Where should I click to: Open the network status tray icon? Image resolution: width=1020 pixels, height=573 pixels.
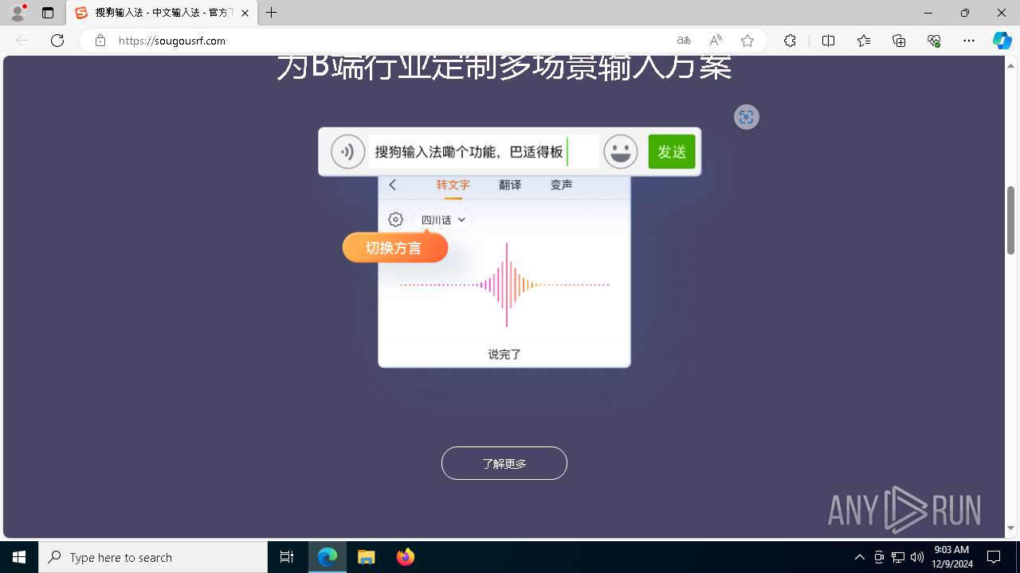click(898, 557)
